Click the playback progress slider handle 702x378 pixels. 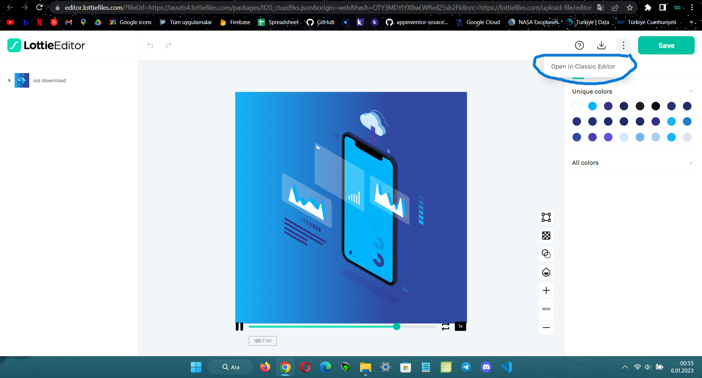(x=397, y=327)
